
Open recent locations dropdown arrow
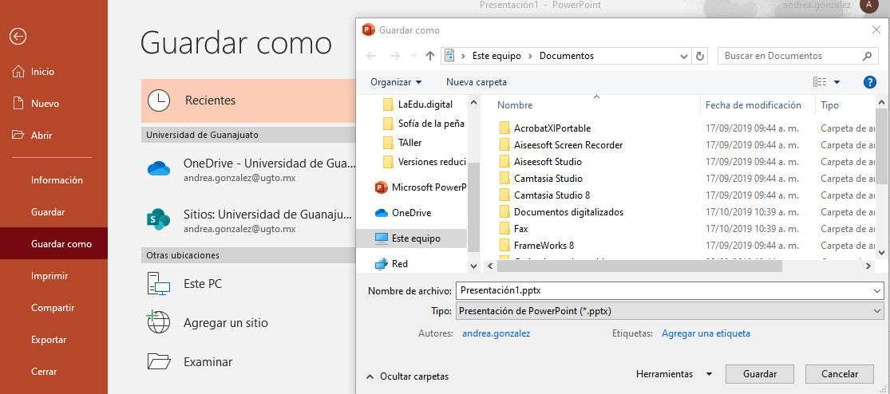413,56
